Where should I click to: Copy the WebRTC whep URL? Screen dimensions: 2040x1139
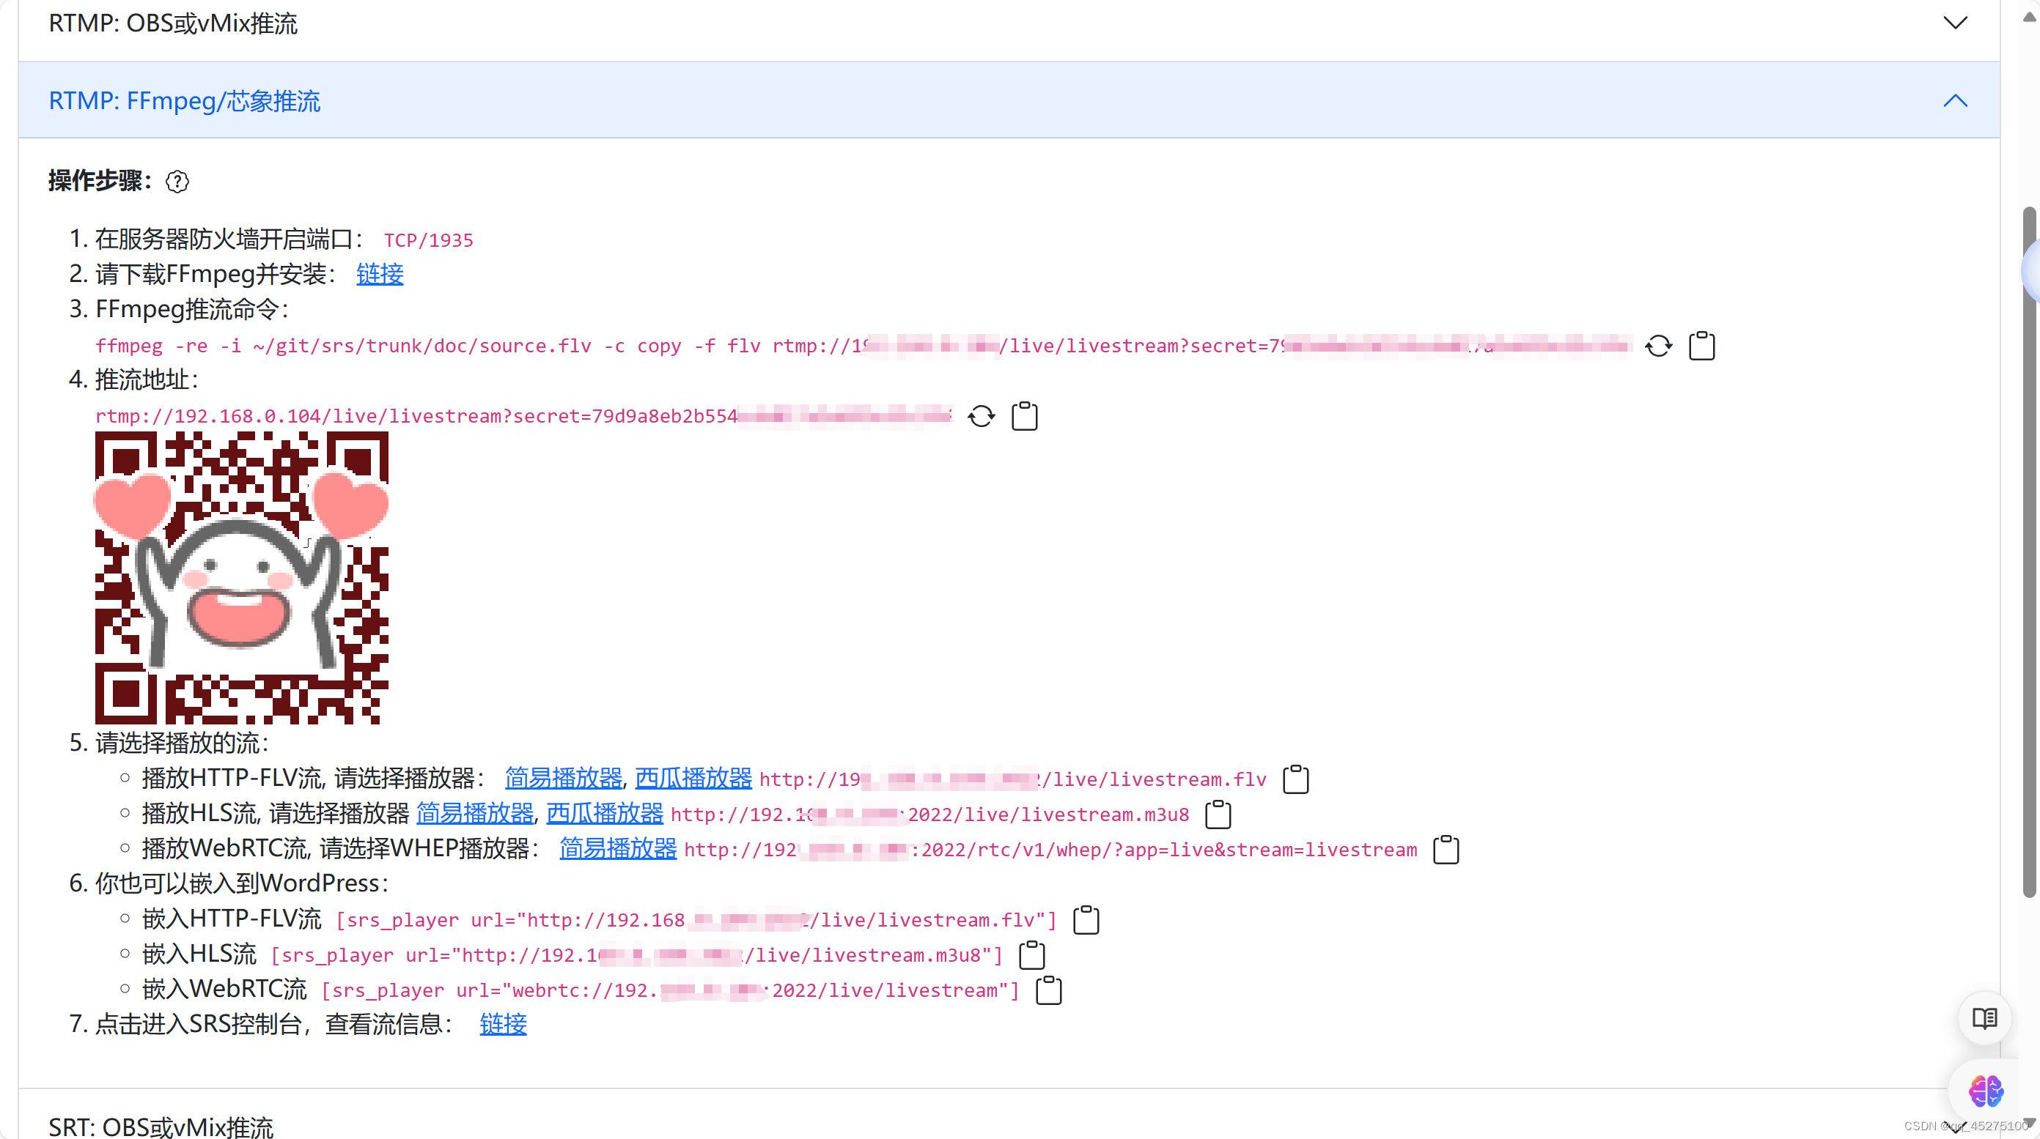(1446, 849)
